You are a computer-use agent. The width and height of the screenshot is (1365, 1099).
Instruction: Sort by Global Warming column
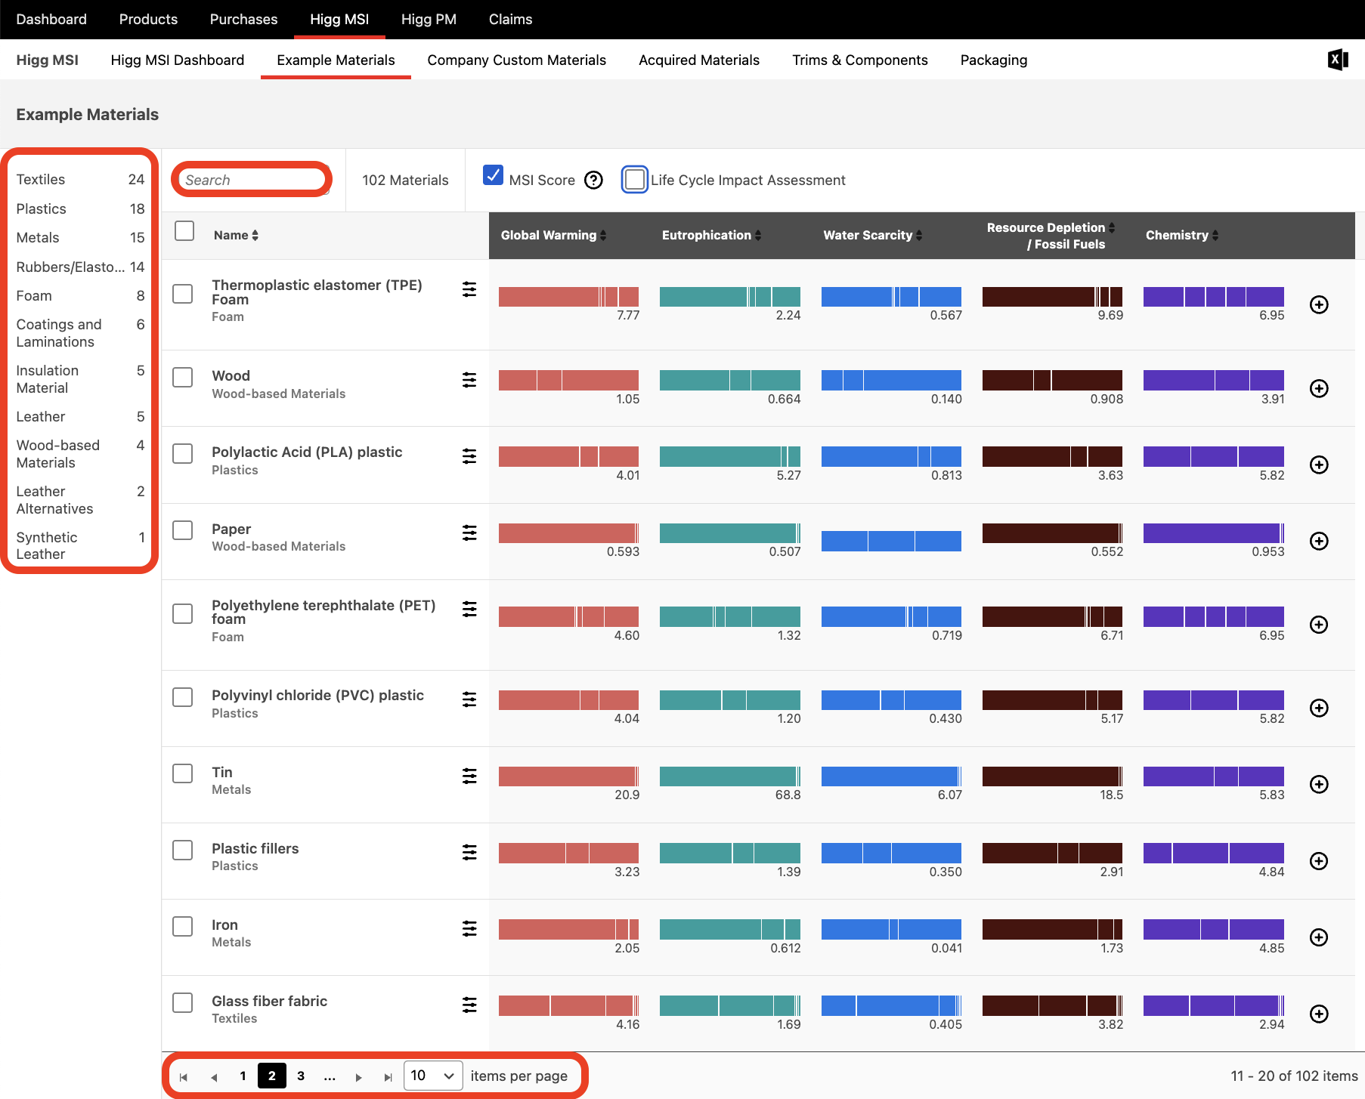point(553,235)
